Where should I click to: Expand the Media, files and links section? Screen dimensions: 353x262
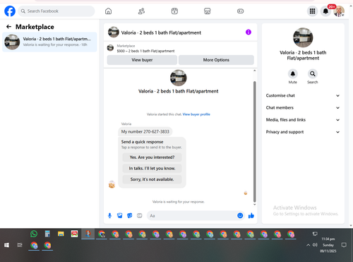[x=303, y=120]
